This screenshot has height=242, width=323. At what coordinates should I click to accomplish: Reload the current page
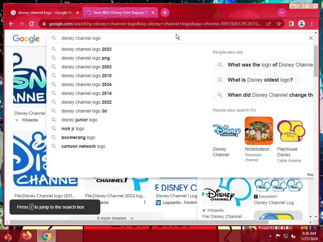[x=32, y=24]
